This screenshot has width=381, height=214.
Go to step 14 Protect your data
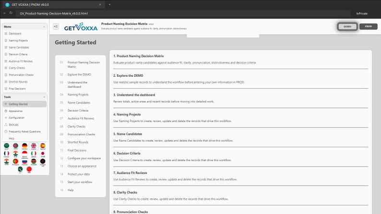click(x=81, y=174)
